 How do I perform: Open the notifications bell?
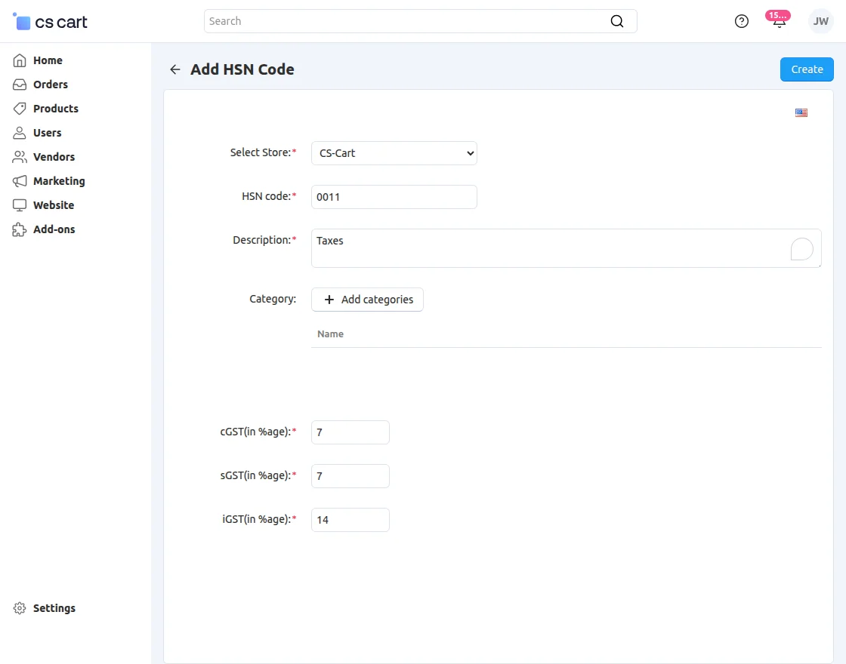779,21
